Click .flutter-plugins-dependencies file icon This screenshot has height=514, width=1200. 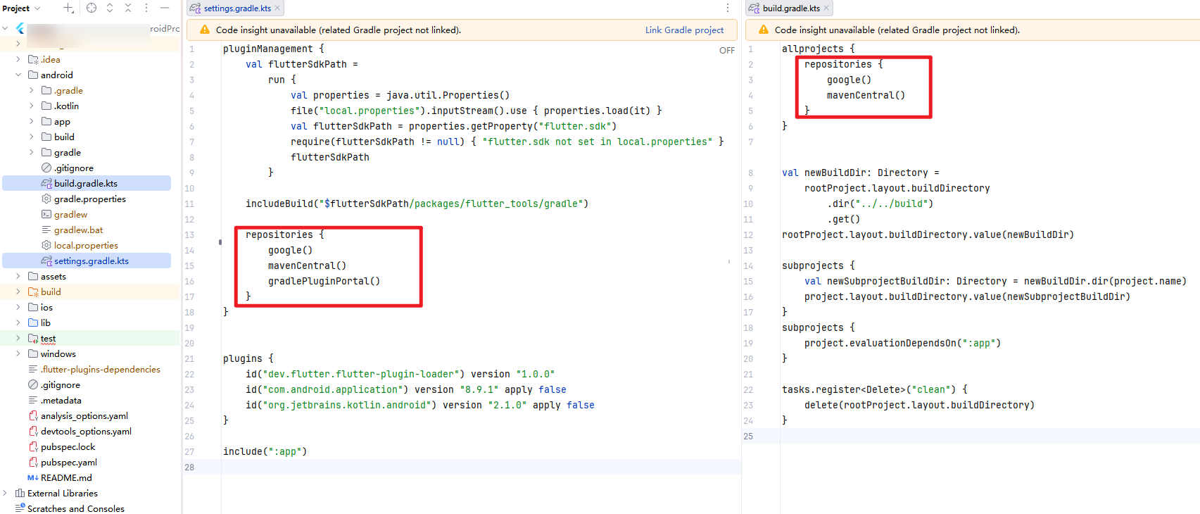click(33, 369)
